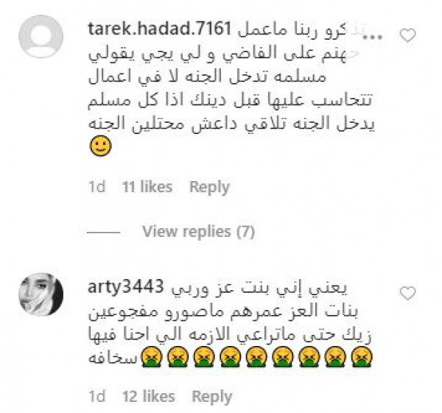Open tarek.hadad.7161's default profile avatar

(41, 37)
